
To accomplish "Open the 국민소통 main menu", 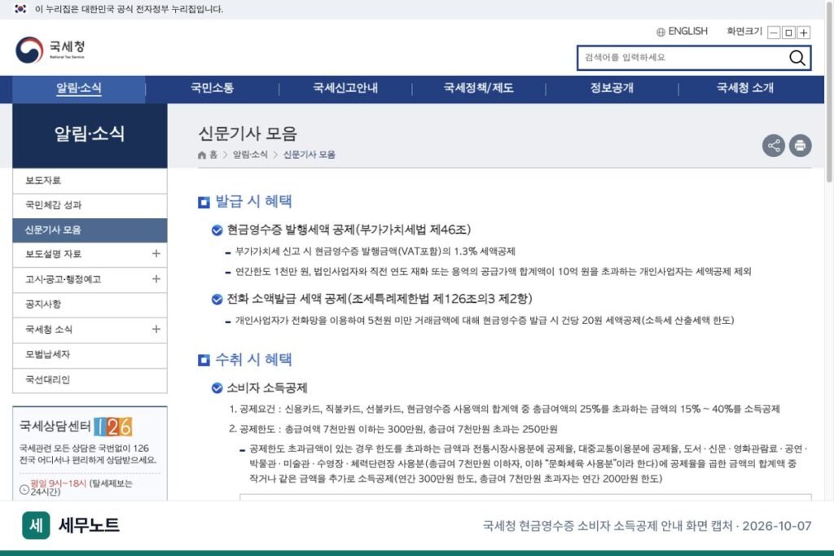I will (x=213, y=88).
